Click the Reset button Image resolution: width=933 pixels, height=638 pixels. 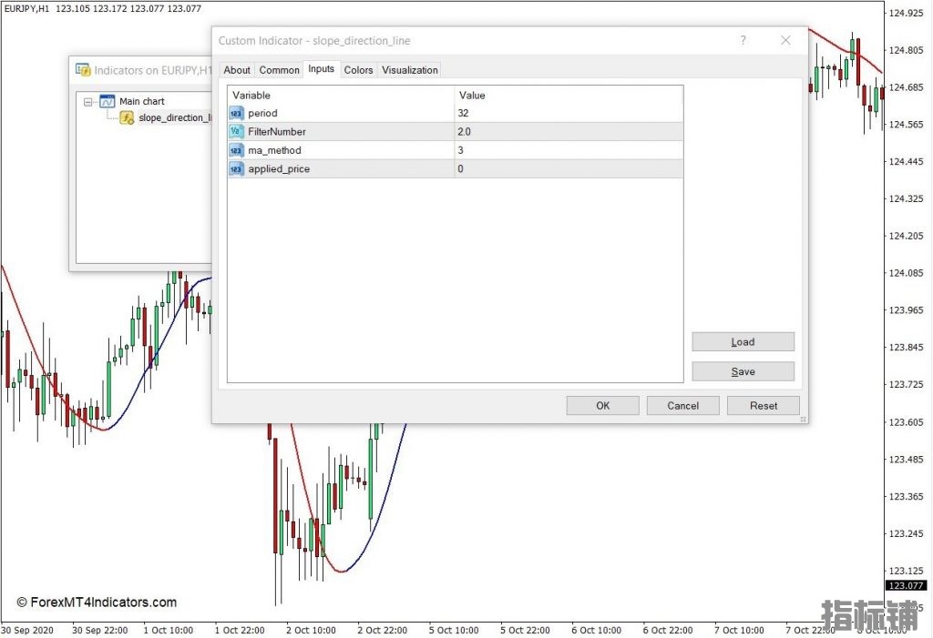(764, 406)
